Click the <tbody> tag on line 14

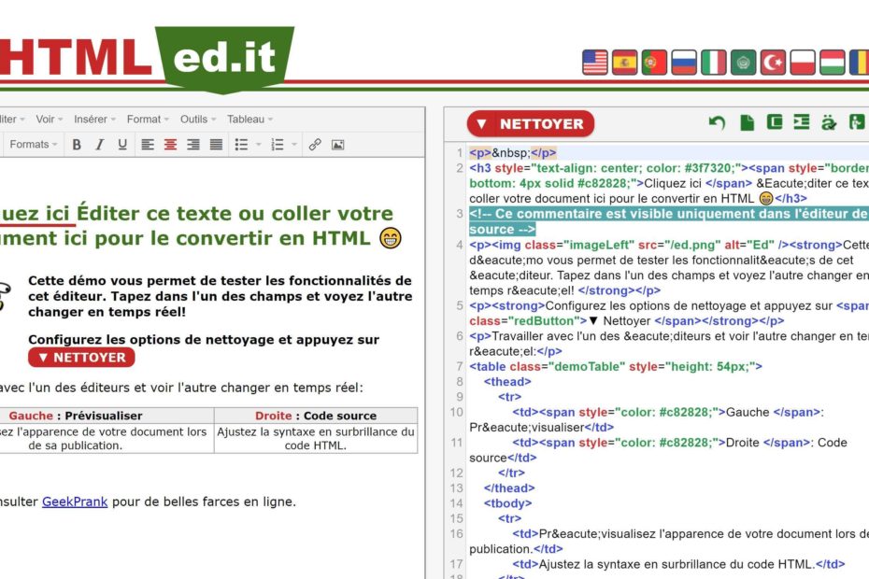pyautogui.click(x=507, y=503)
